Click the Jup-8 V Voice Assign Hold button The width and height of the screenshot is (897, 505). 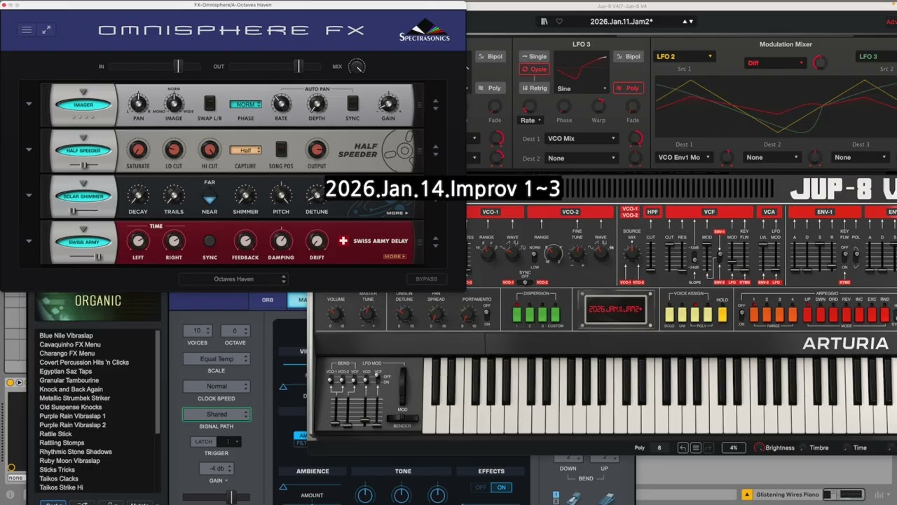click(x=722, y=314)
